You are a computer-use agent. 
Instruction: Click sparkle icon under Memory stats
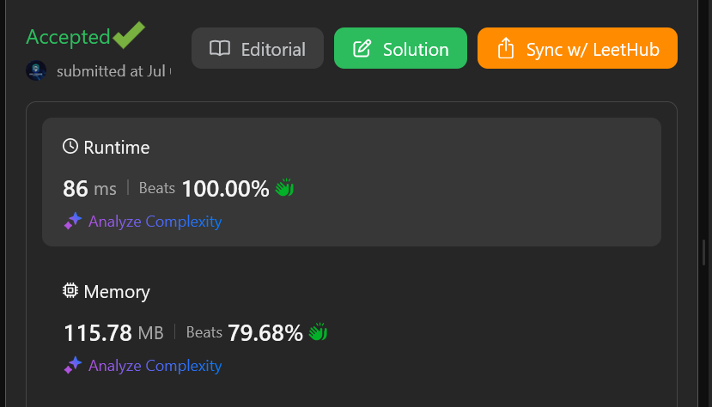(73, 366)
